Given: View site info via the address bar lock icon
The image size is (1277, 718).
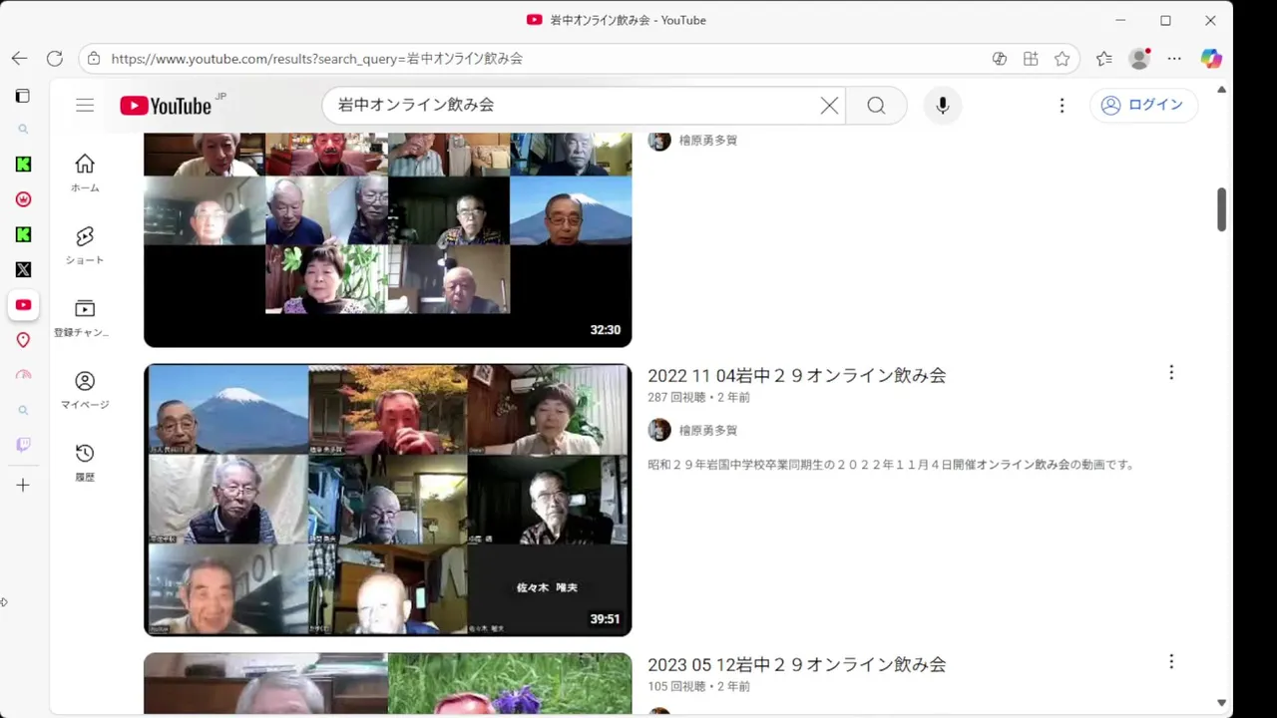Looking at the screenshot, I should click(94, 59).
